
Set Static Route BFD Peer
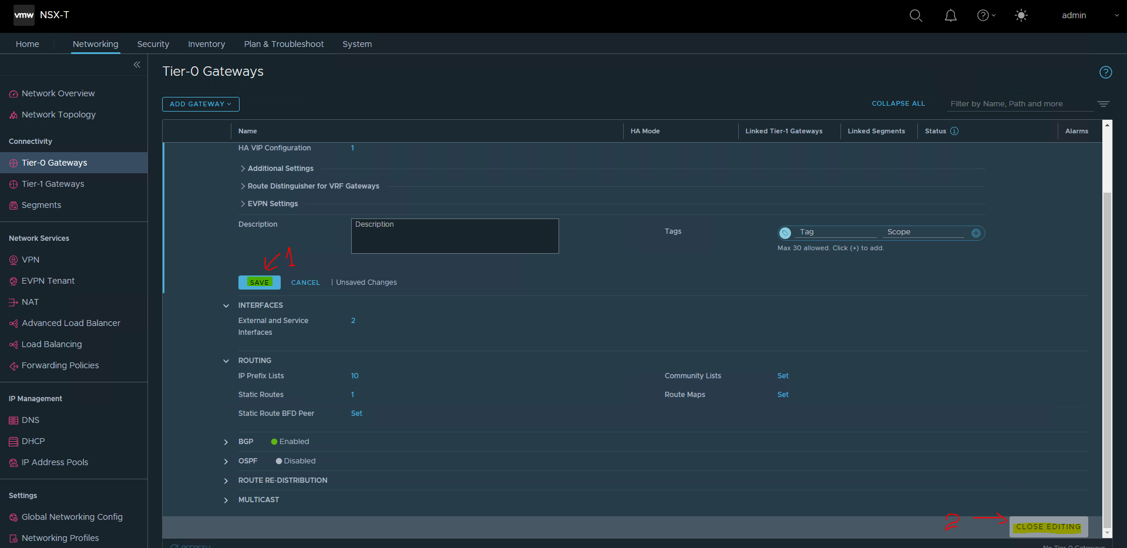(x=356, y=413)
